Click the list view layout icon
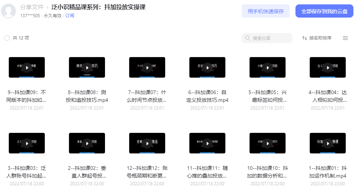 [x=345, y=38]
